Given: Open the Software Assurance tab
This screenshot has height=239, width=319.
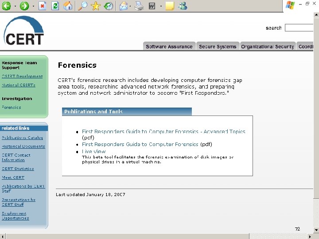Looking at the screenshot, I should click(169, 46).
